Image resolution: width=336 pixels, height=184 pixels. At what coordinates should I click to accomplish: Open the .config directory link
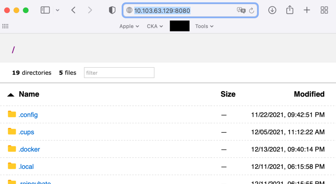(28, 115)
